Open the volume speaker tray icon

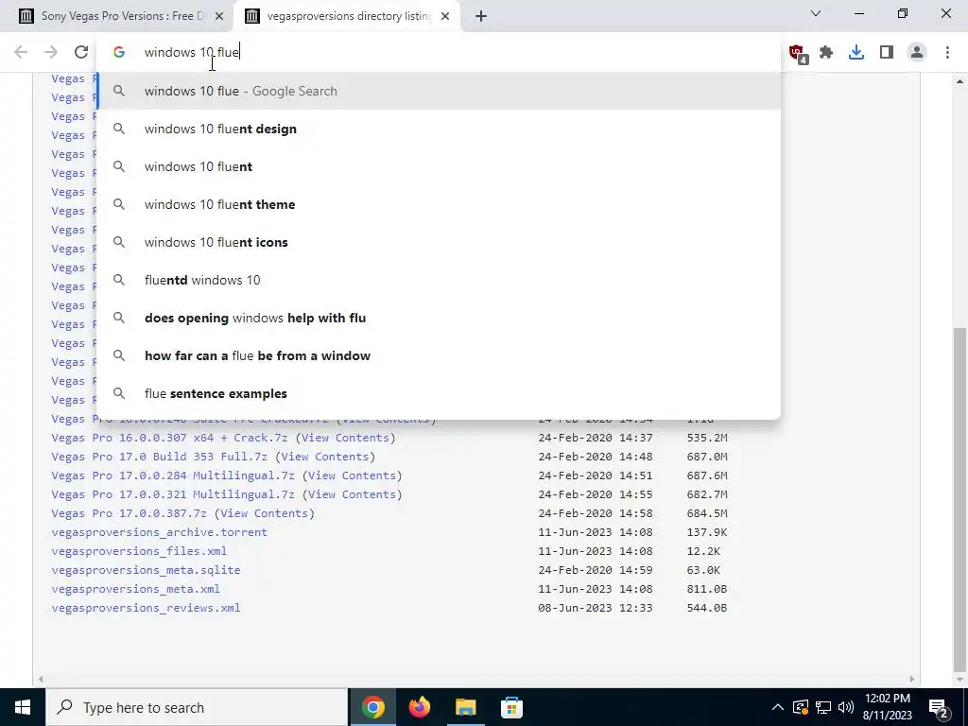coord(846,707)
